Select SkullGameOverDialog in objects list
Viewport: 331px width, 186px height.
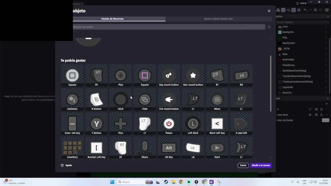click(x=294, y=71)
